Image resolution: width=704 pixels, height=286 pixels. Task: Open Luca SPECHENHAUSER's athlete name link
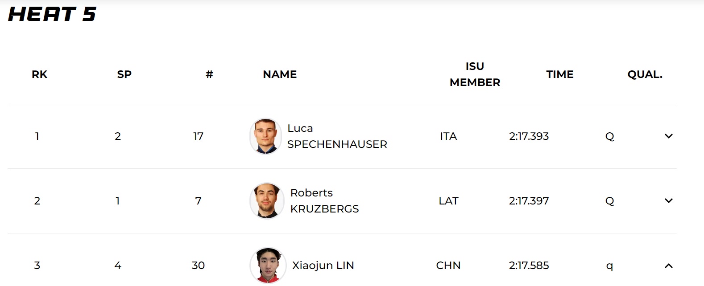[x=337, y=136]
